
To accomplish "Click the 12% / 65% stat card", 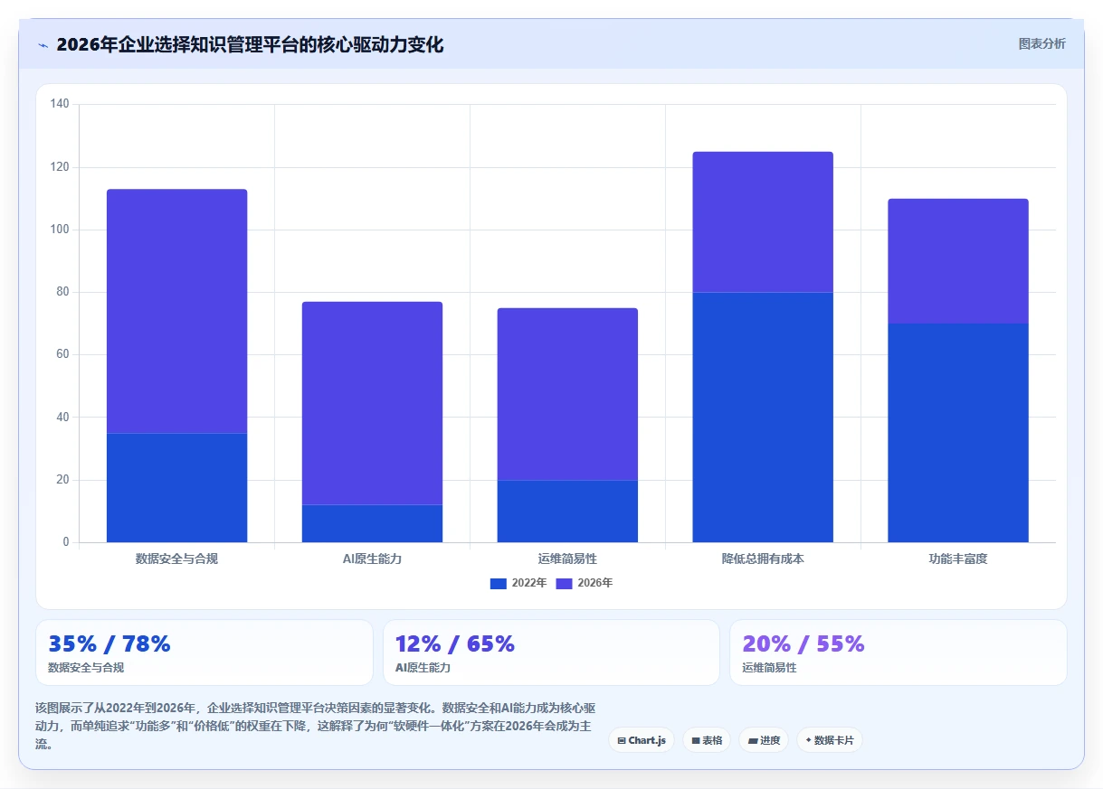I will (551, 653).
